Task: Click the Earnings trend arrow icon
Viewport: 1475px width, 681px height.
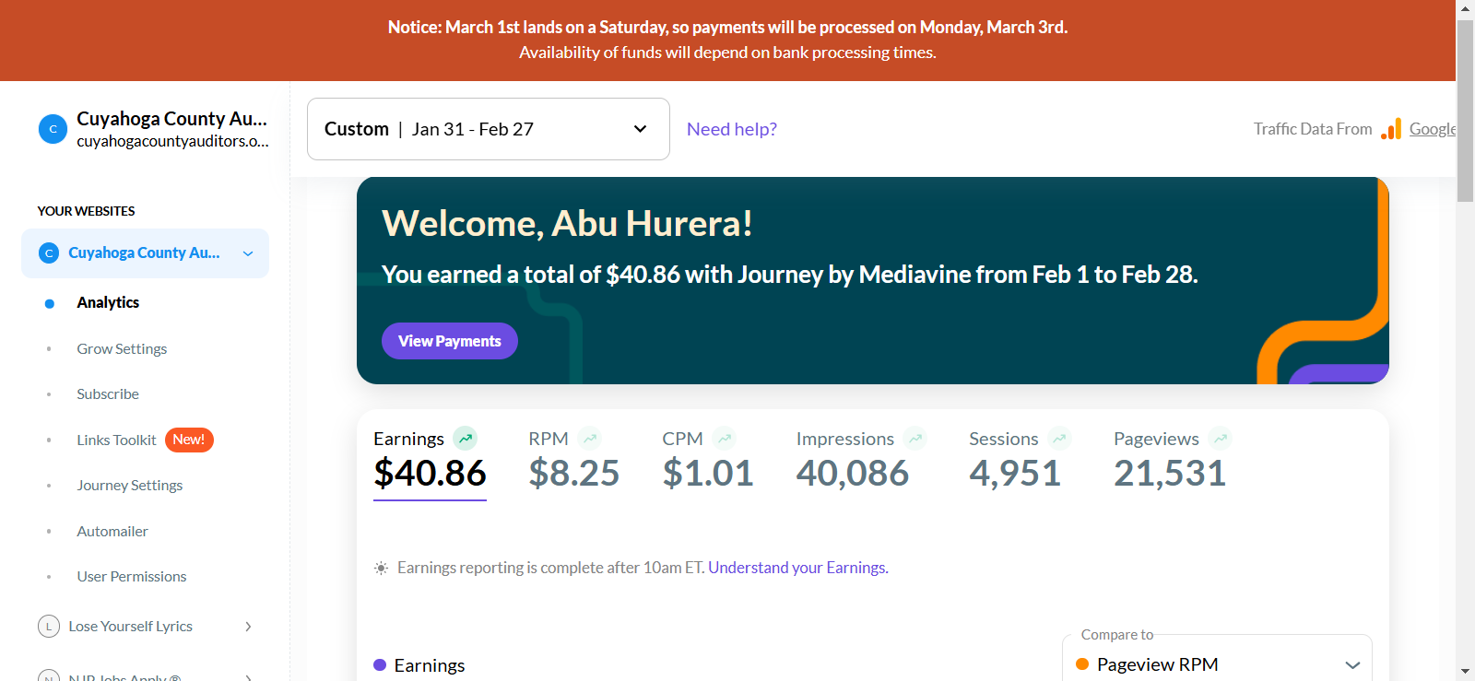Action: click(466, 439)
